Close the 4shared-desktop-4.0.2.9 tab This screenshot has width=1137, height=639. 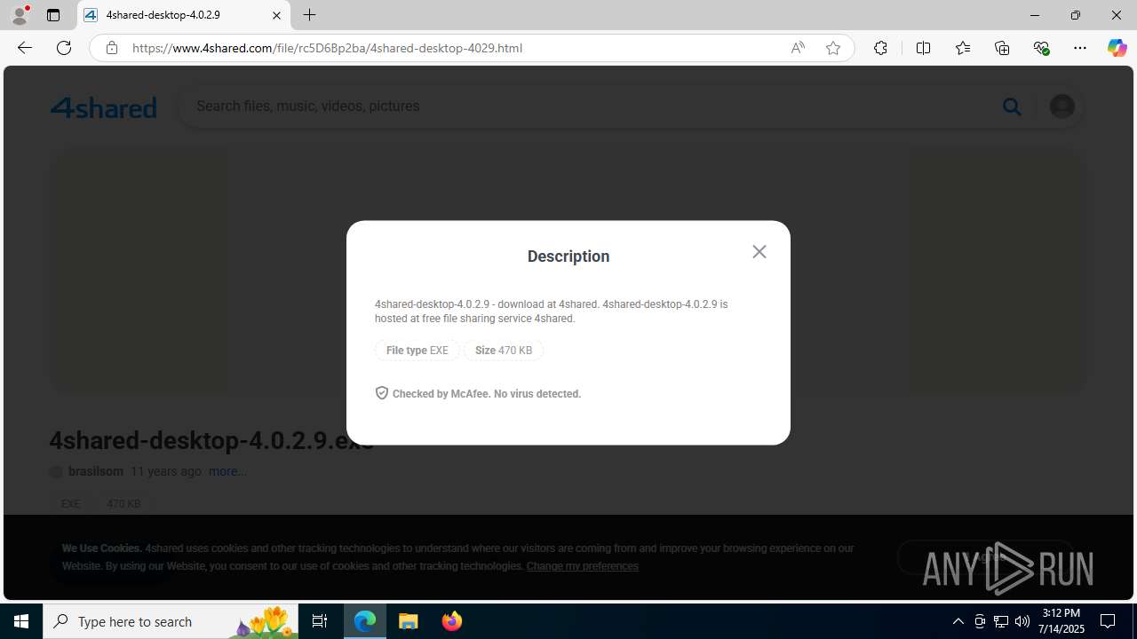[276, 15]
